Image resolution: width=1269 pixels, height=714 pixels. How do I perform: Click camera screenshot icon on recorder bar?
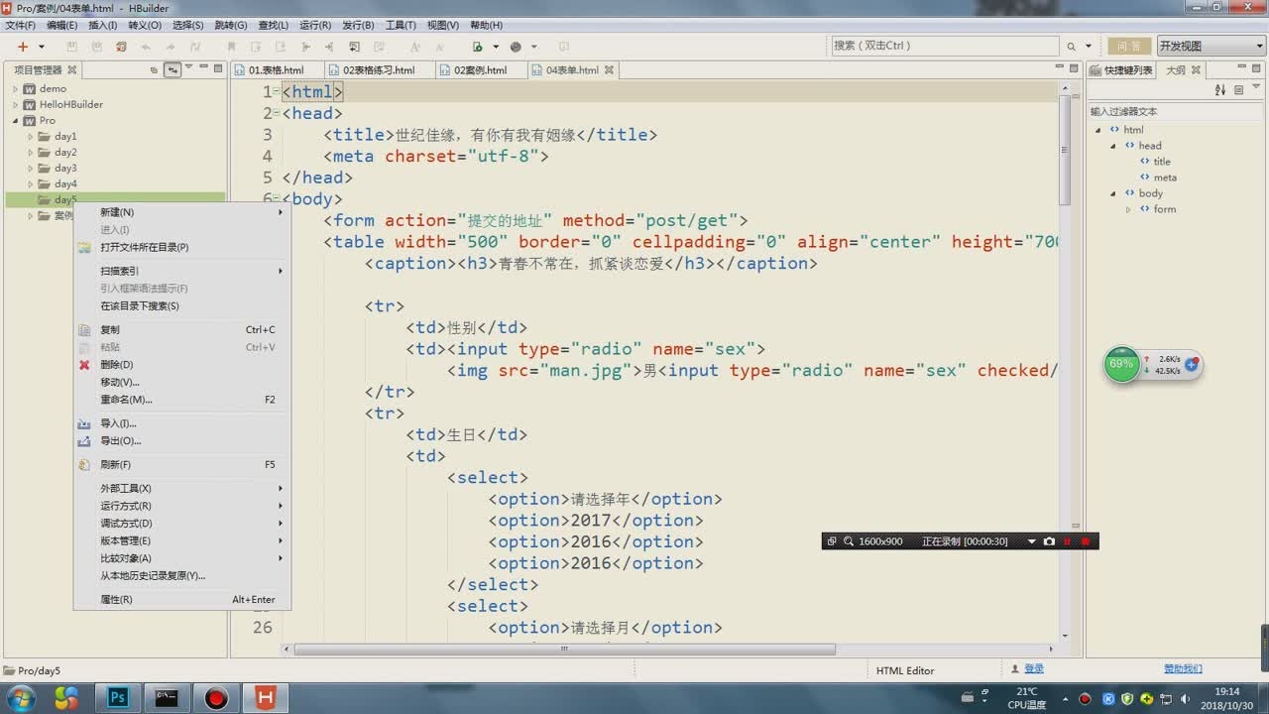point(1049,541)
